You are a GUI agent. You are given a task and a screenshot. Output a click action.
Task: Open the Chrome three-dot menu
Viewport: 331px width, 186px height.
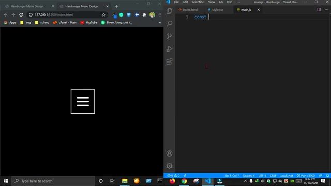(x=160, y=15)
